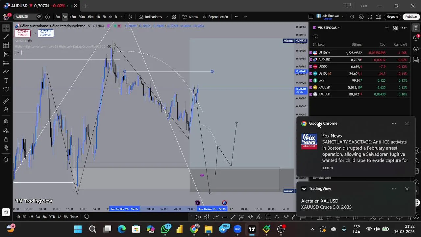Click the favorites star toolbar icon
The image size is (421, 237).
(x=6, y=212)
